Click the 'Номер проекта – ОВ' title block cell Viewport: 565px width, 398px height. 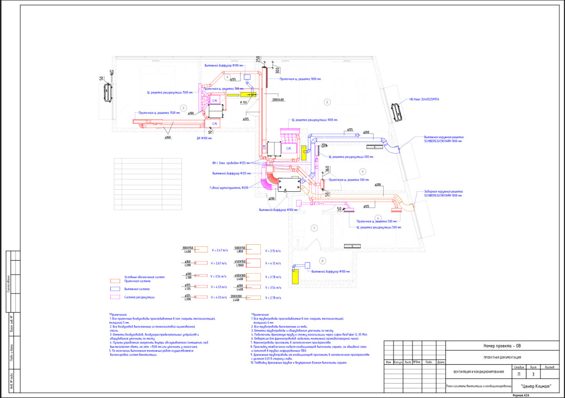coord(502,346)
